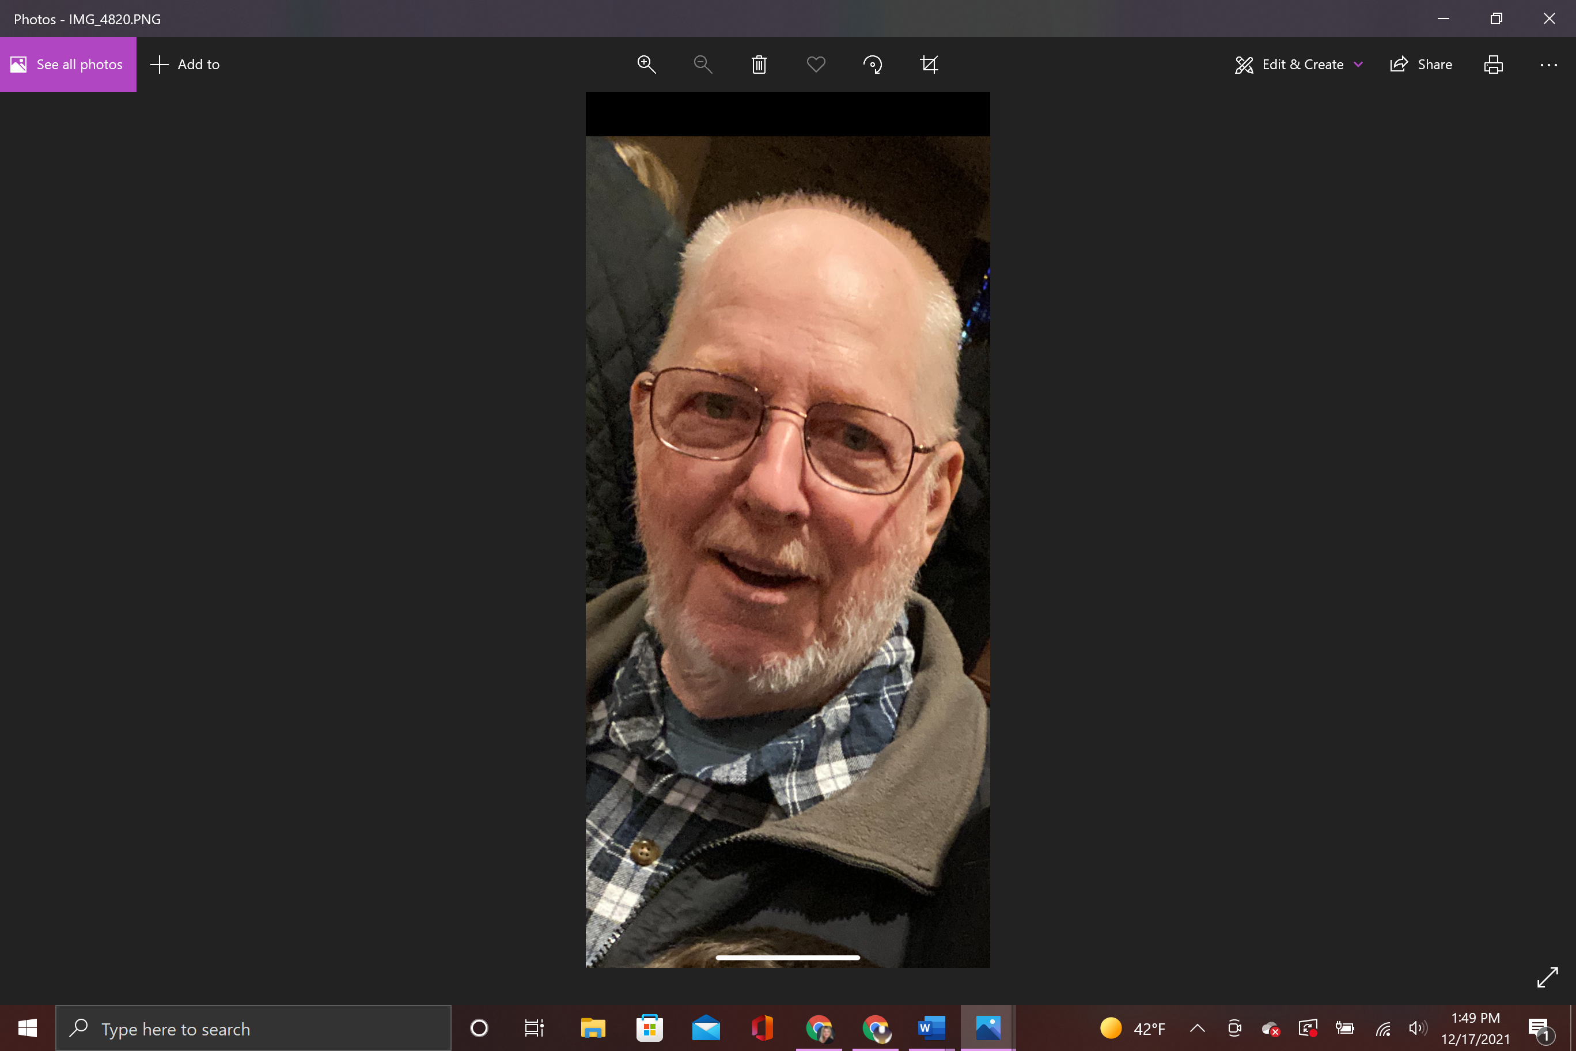The image size is (1576, 1051).
Task: Click the zoom out magnifier icon
Action: 702,65
